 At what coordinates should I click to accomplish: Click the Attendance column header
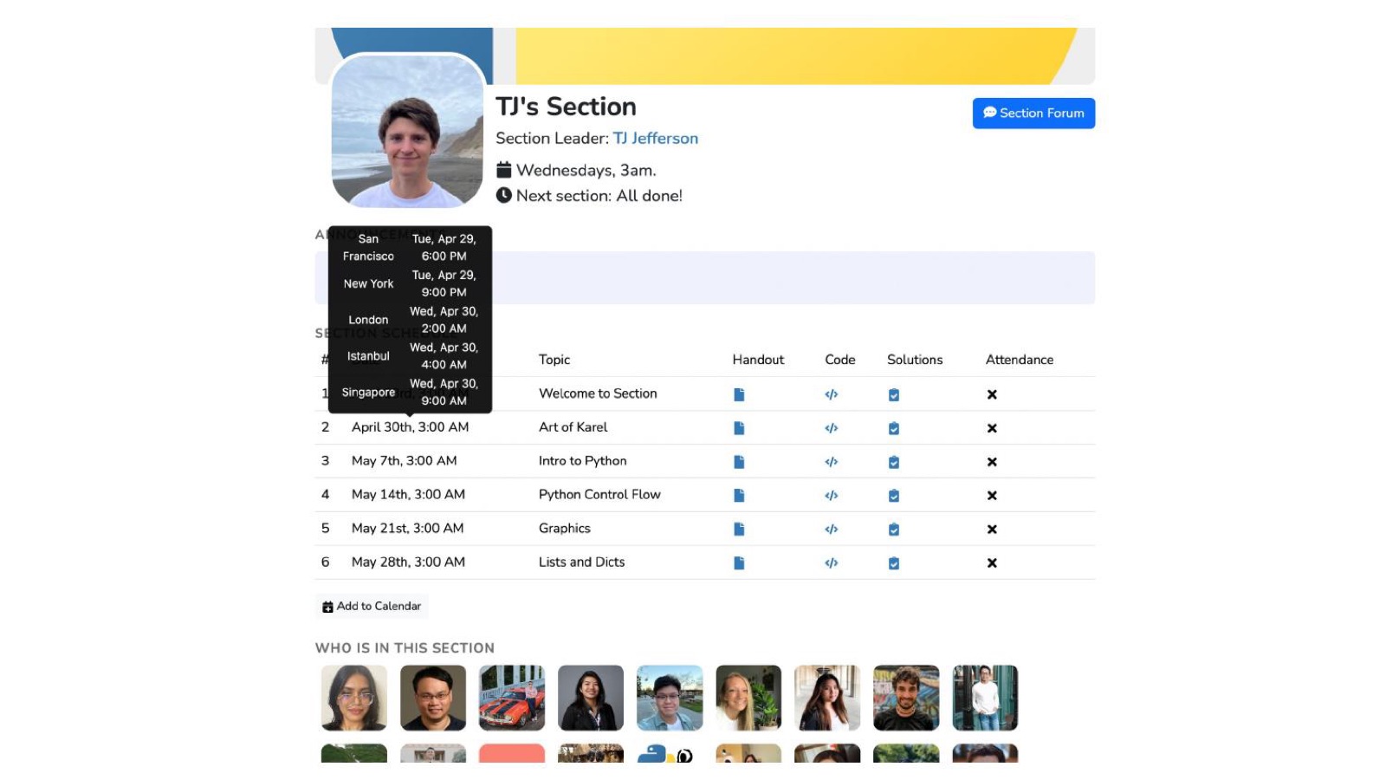click(1020, 360)
